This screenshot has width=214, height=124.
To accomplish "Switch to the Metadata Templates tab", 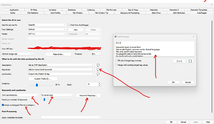I will coord(199,10).
